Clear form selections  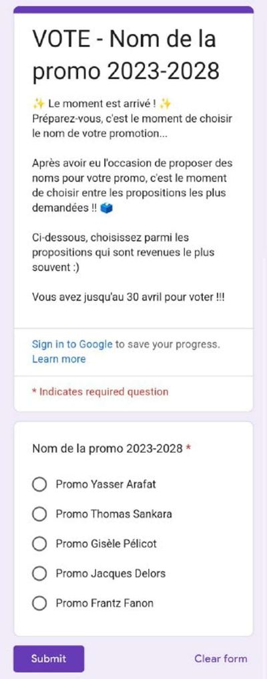tap(221, 659)
